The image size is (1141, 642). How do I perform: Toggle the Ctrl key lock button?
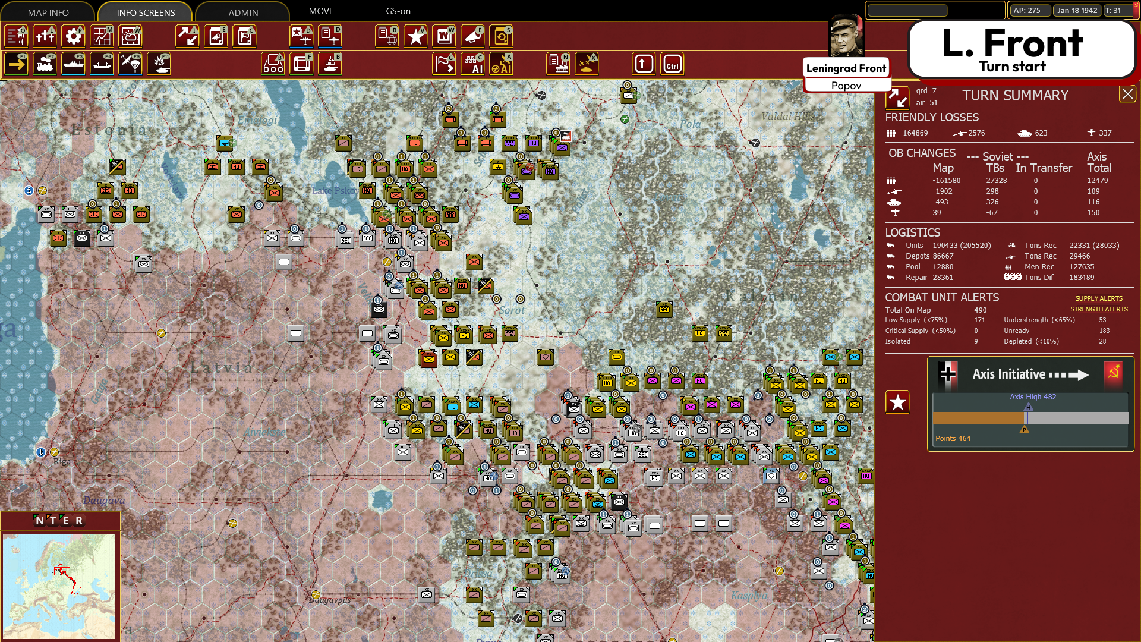672,64
